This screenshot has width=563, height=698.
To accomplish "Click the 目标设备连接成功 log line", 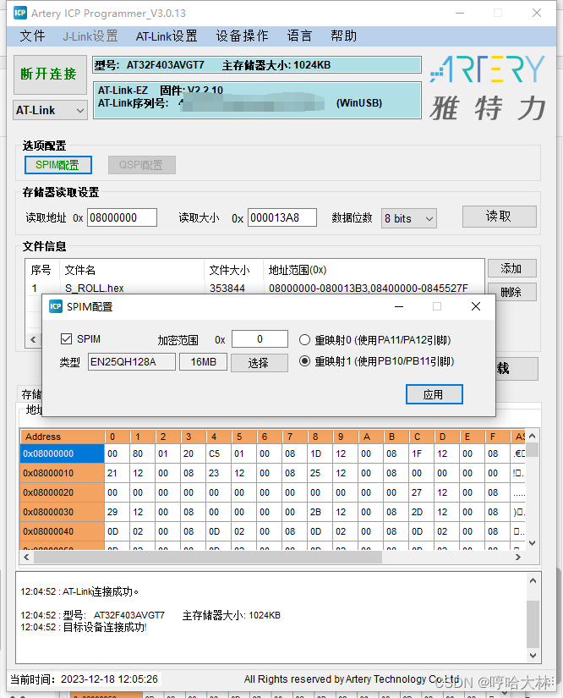I will point(84,627).
